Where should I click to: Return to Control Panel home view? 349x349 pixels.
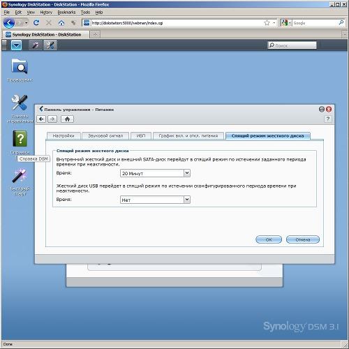click(x=67, y=119)
